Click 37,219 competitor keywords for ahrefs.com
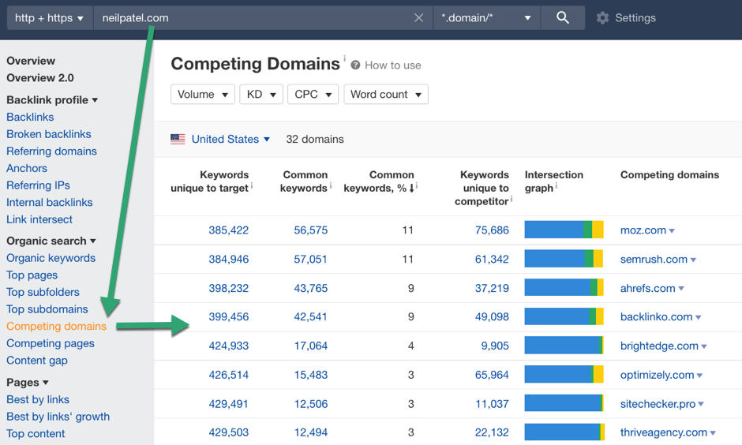 (x=492, y=288)
